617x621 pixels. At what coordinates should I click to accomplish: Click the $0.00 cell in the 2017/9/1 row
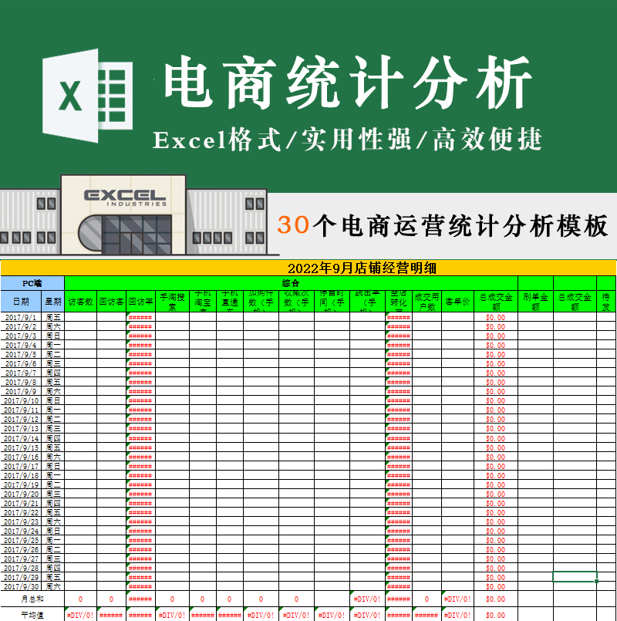pos(496,317)
